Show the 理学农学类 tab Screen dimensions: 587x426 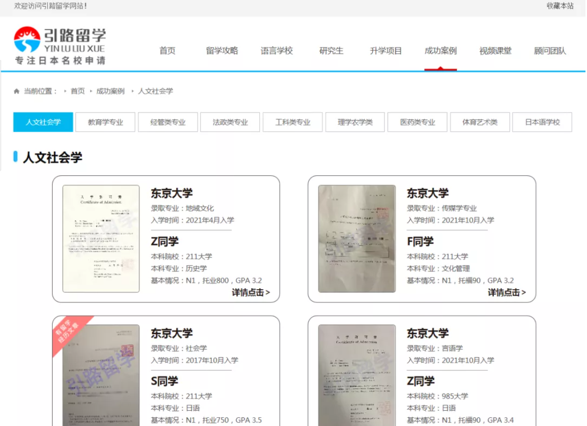pos(355,122)
